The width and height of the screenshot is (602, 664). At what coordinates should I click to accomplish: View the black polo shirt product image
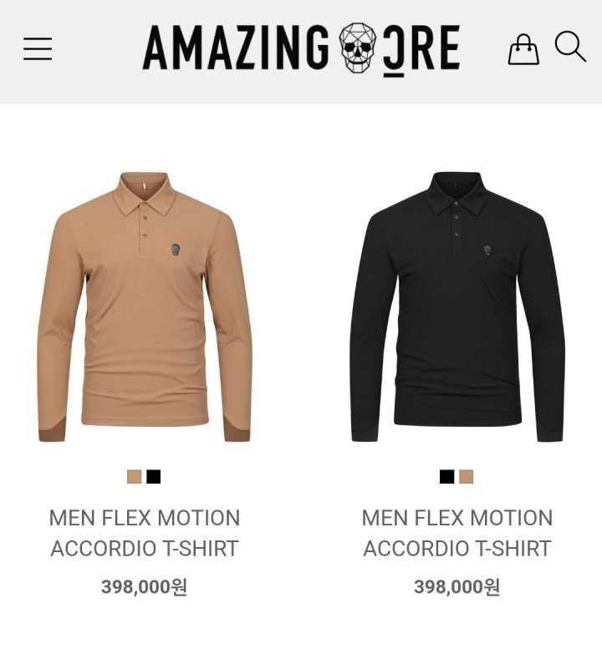pos(457,307)
